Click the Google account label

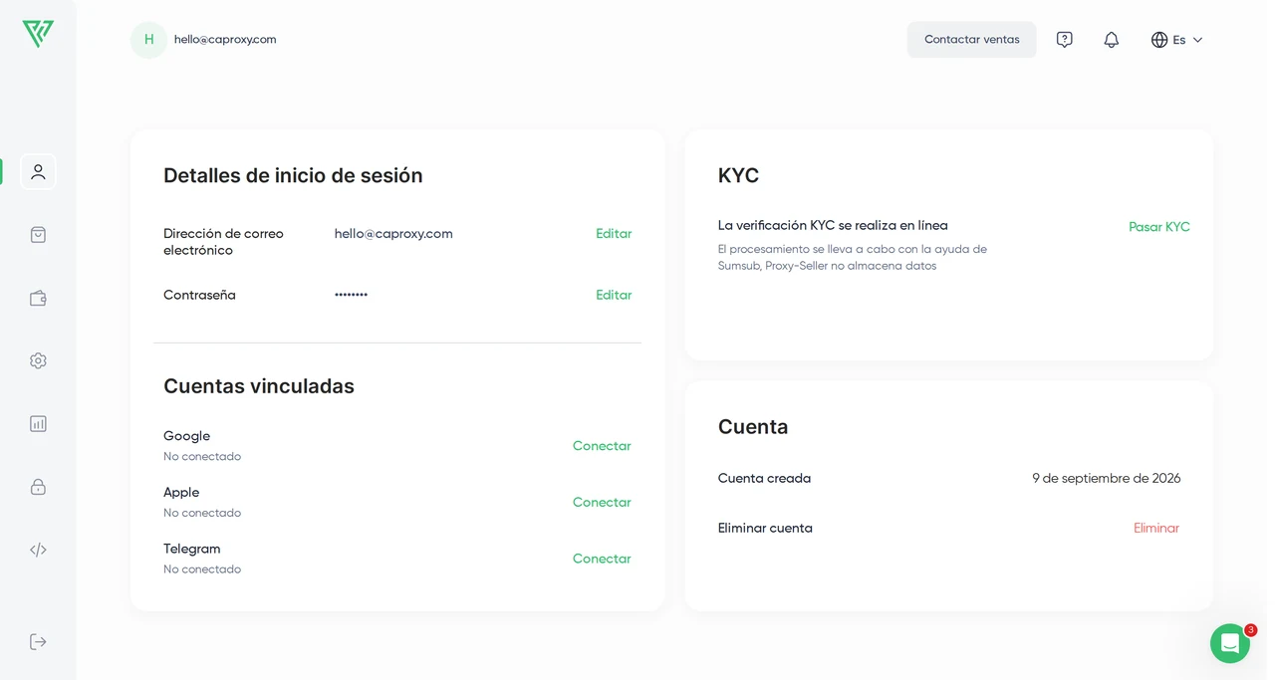tap(186, 436)
